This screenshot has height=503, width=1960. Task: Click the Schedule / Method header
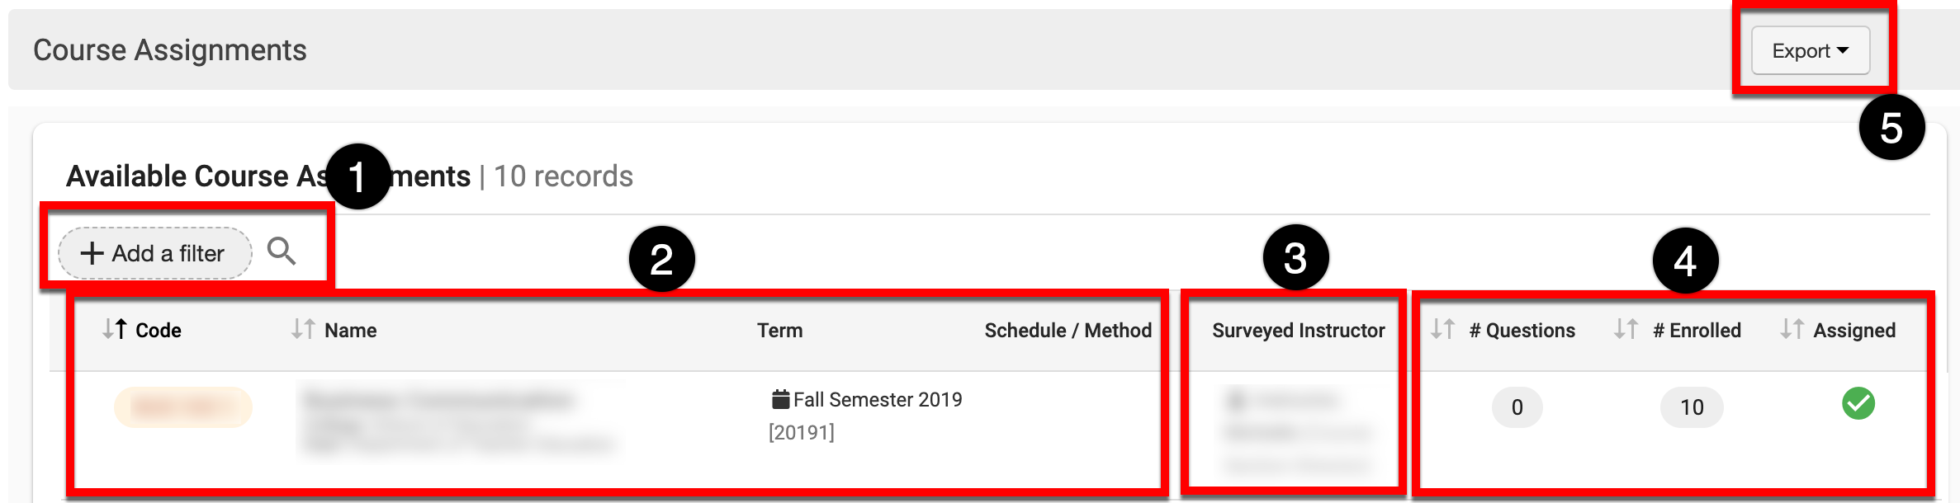point(1068,331)
